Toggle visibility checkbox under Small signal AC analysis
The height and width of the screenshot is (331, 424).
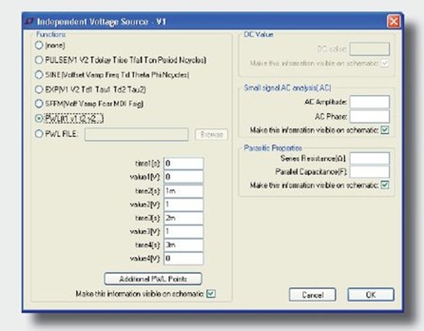(385, 130)
